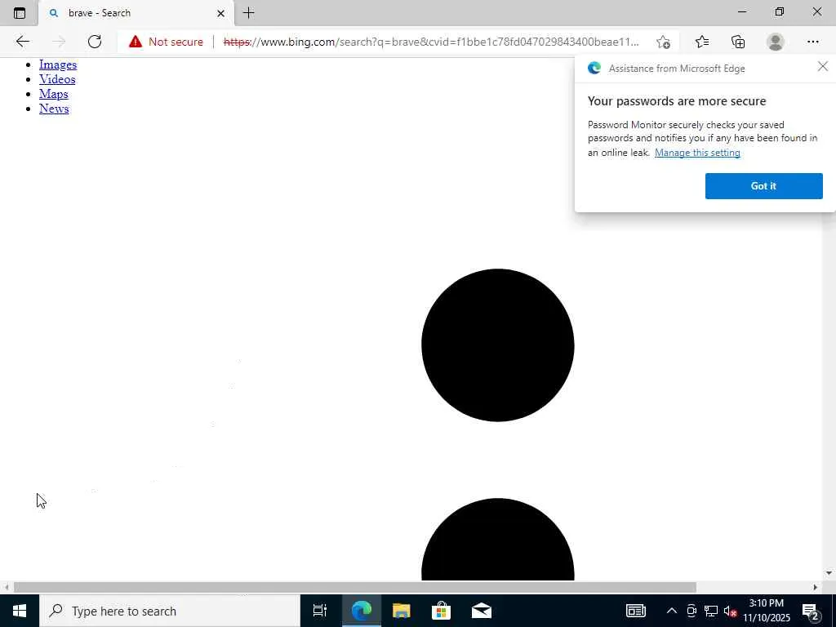This screenshot has width=836, height=627.
Task: Close the 'brave - Search' tab
Action: click(x=220, y=13)
